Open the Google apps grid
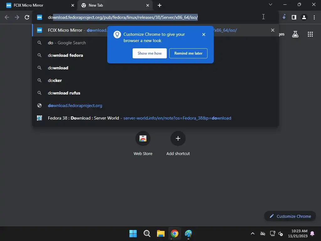Screen dimensions: 321x241 coord(310,34)
